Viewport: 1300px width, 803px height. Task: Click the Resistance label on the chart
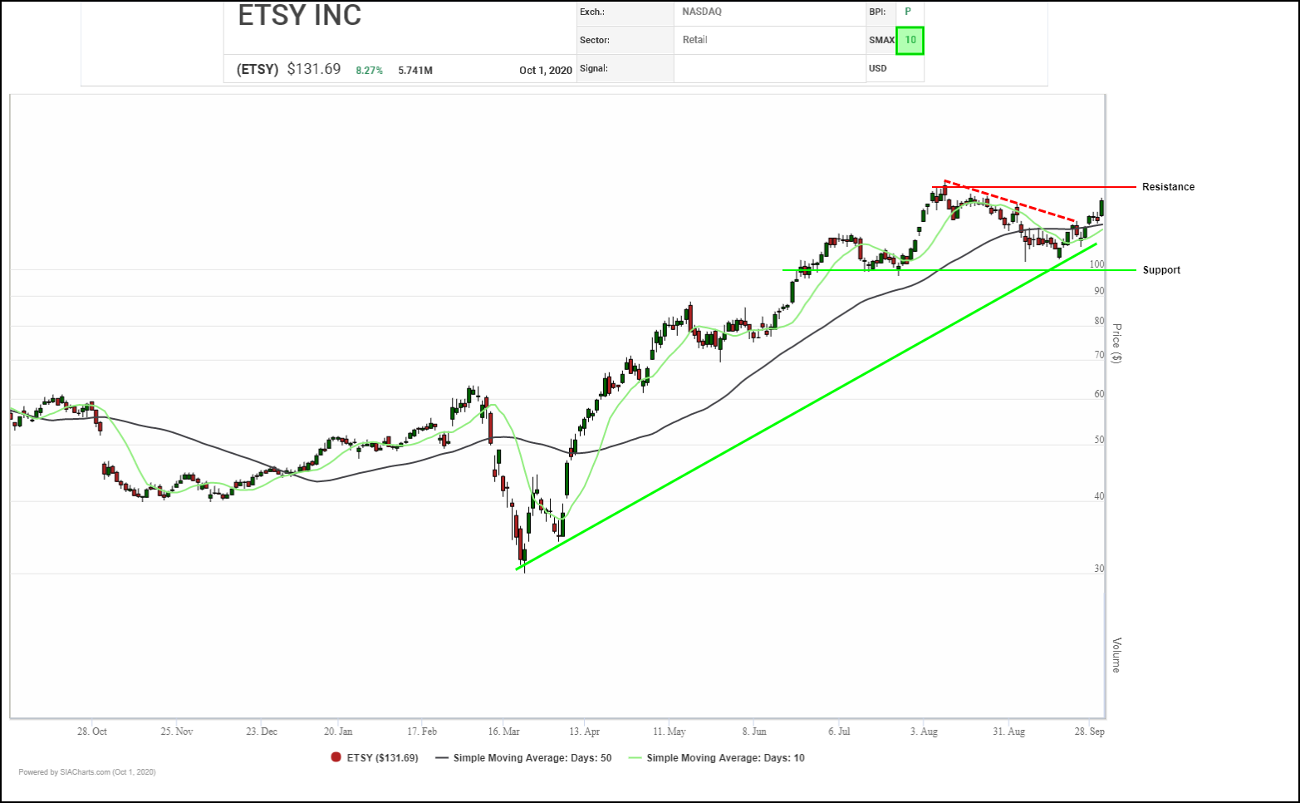click(1168, 187)
